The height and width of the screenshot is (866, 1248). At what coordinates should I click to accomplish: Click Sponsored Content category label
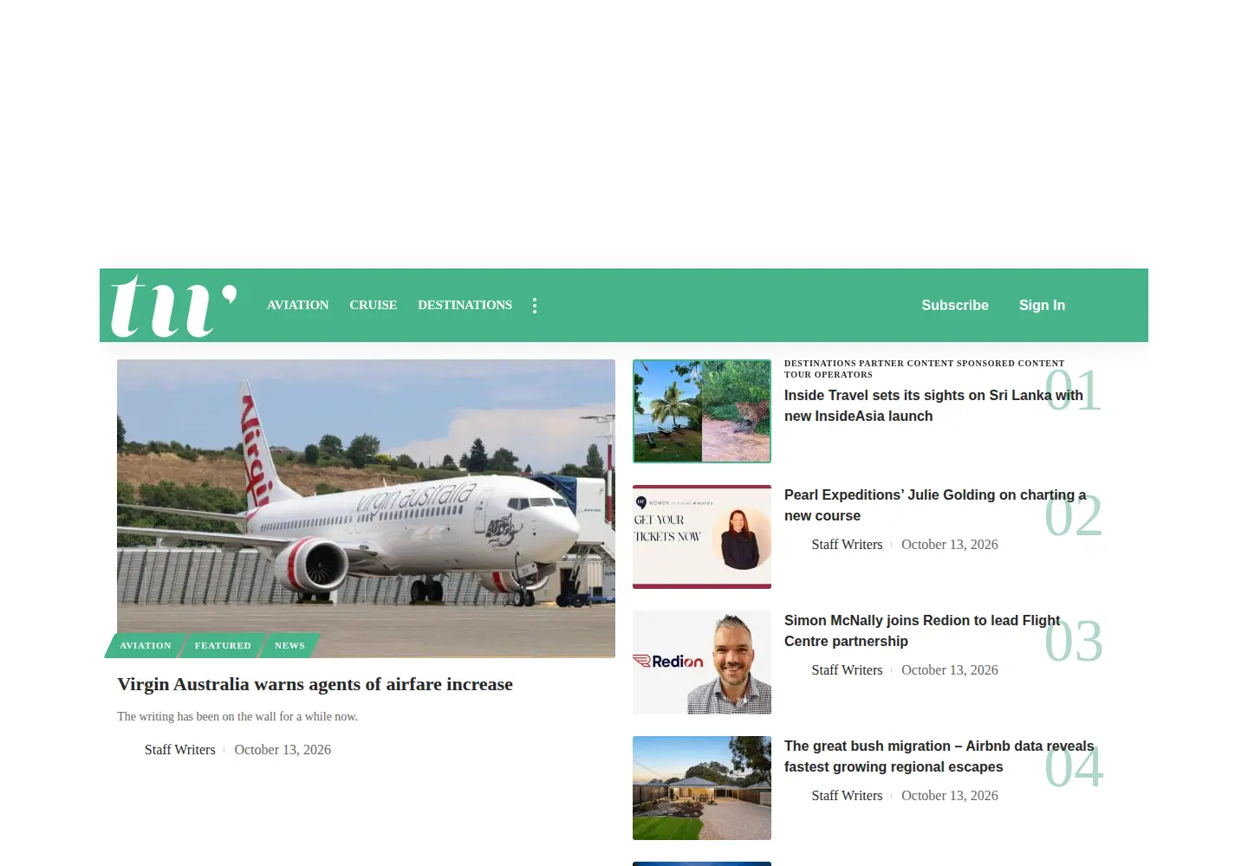pyautogui.click(x=1011, y=364)
